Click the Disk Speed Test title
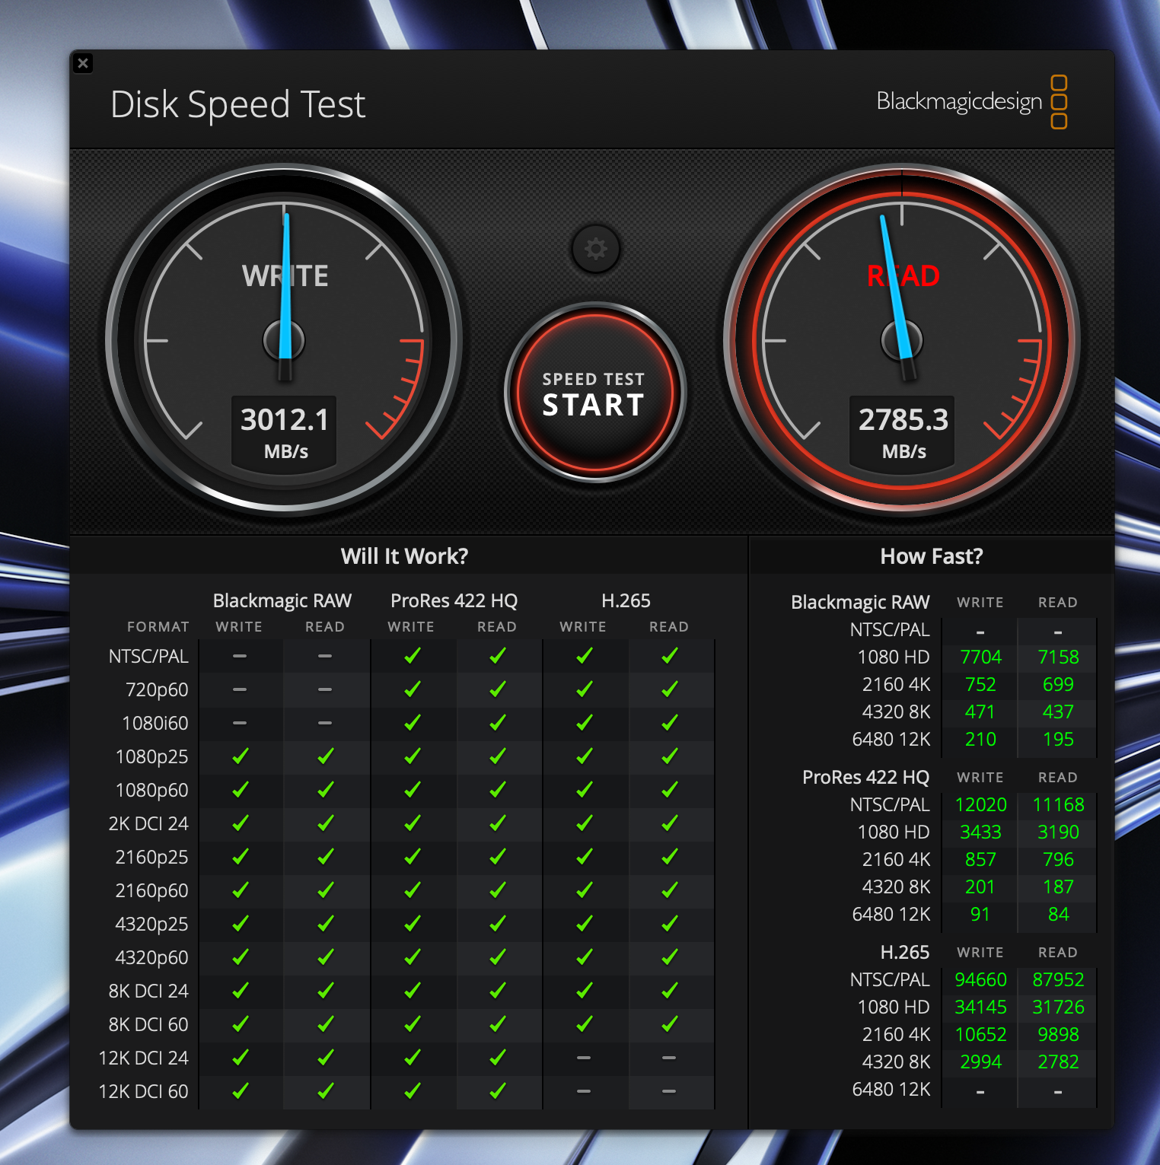The width and height of the screenshot is (1160, 1165). click(x=238, y=105)
